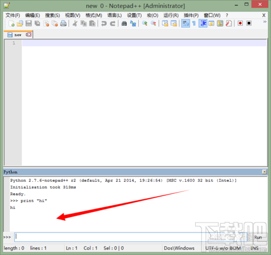This screenshot has width=271, height=255.
Task: Open the 搜索(S) menu
Action: pyautogui.click(x=53, y=15)
